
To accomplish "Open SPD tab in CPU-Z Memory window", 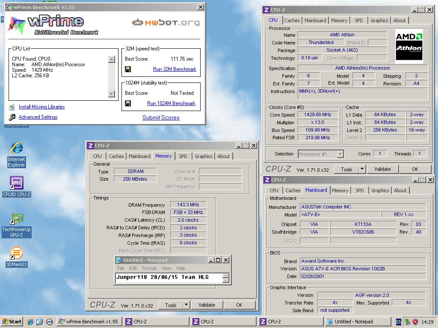I will point(183,156).
